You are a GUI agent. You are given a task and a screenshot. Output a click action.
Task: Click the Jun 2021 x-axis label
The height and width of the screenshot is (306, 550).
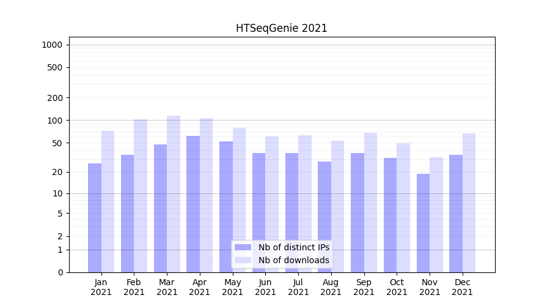[x=265, y=287]
